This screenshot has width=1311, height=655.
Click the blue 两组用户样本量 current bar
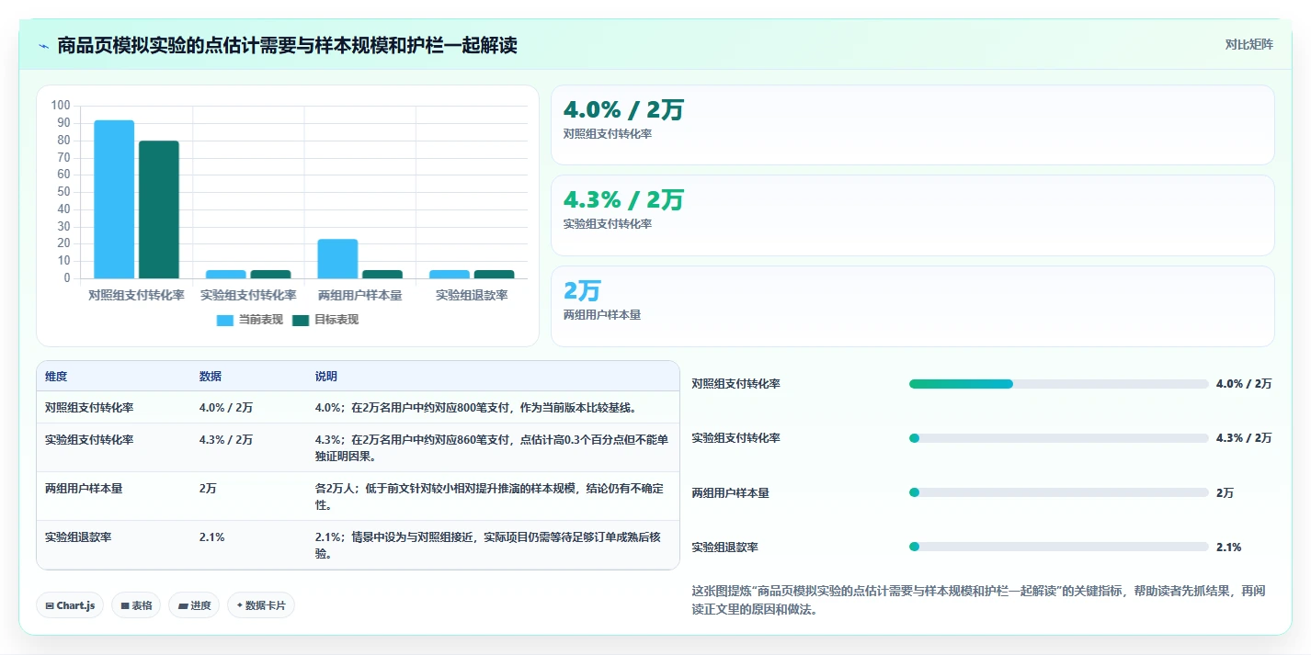[337, 259]
